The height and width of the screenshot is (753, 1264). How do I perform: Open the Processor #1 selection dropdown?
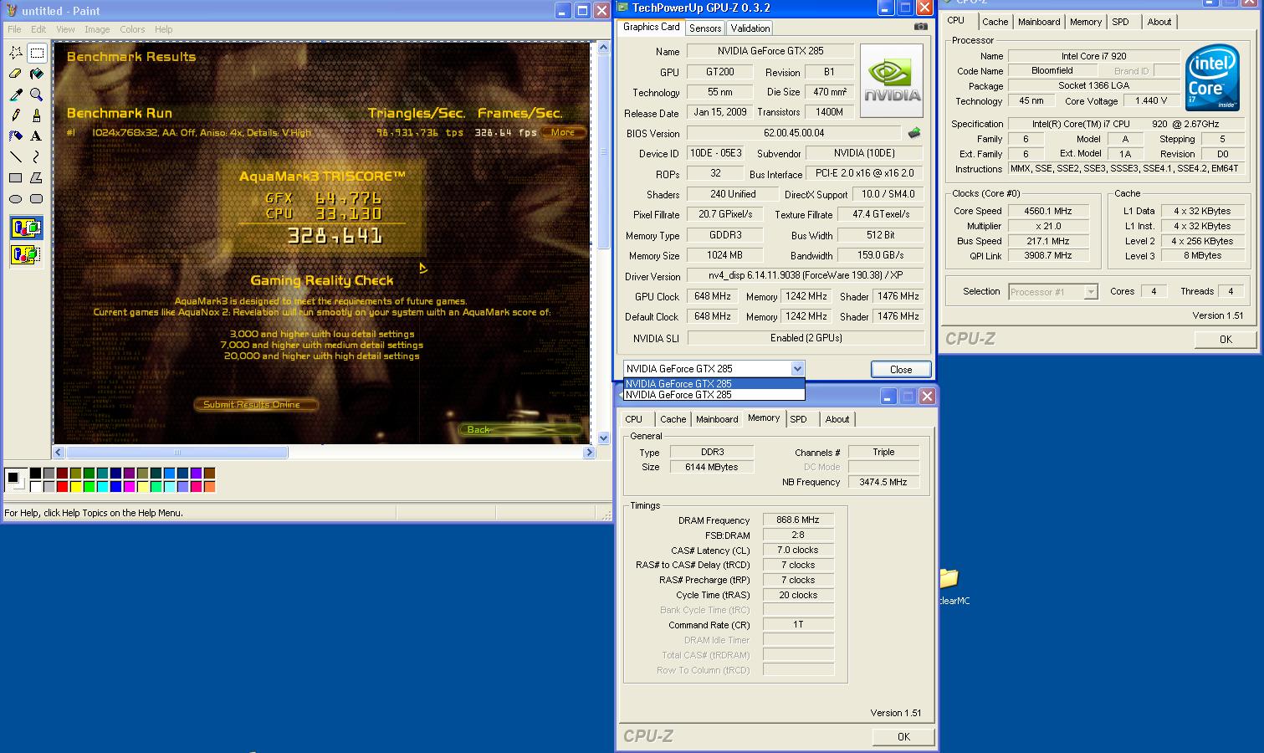pos(1091,292)
